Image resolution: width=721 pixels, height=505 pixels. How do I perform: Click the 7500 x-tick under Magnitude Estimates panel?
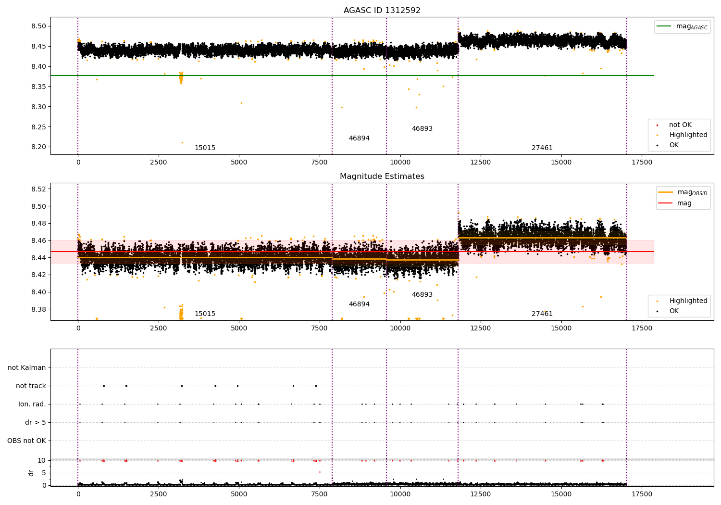tap(320, 328)
